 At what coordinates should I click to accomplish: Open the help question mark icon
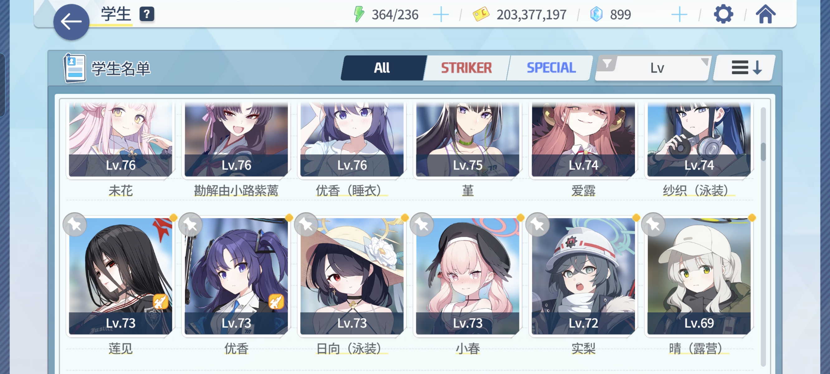[147, 14]
